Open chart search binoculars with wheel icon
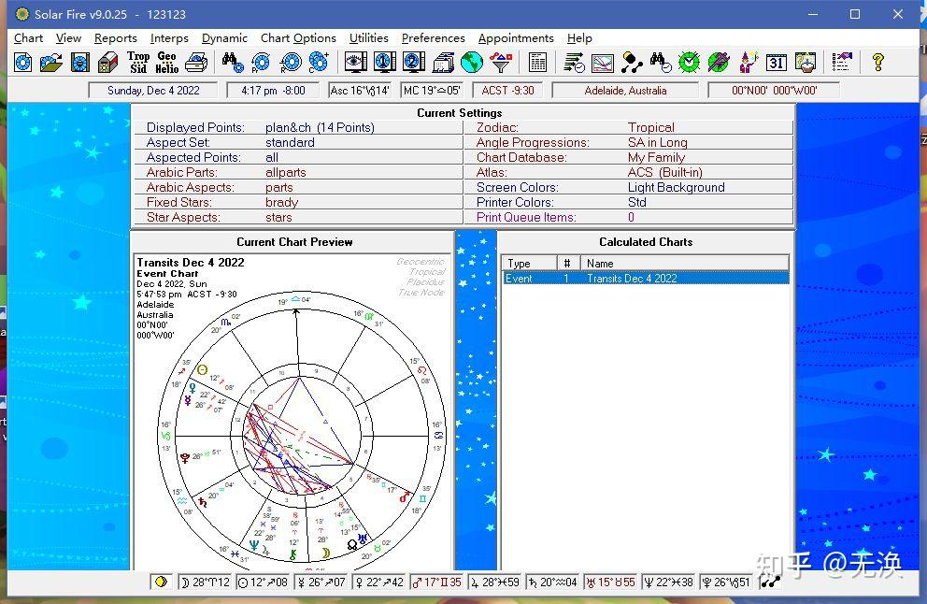The height and width of the screenshot is (604, 927). click(x=233, y=62)
